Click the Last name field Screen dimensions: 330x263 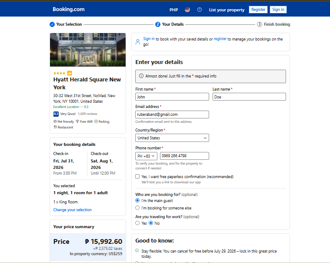pos(249,97)
